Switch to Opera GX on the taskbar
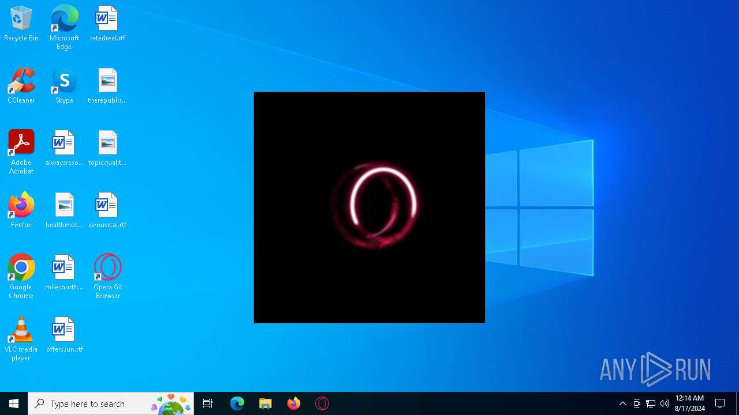The height and width of the screenshot is (415, 739). click(x=322, y=403)
